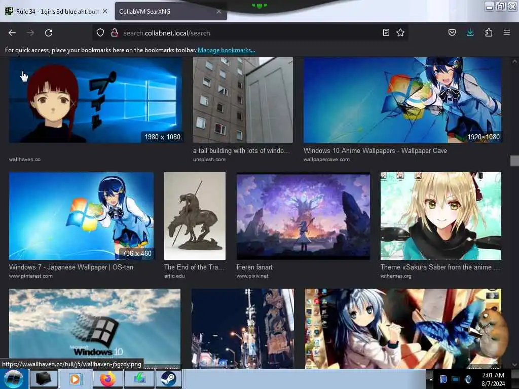Click the insecure connection padlock icon

tap(115, 33)
